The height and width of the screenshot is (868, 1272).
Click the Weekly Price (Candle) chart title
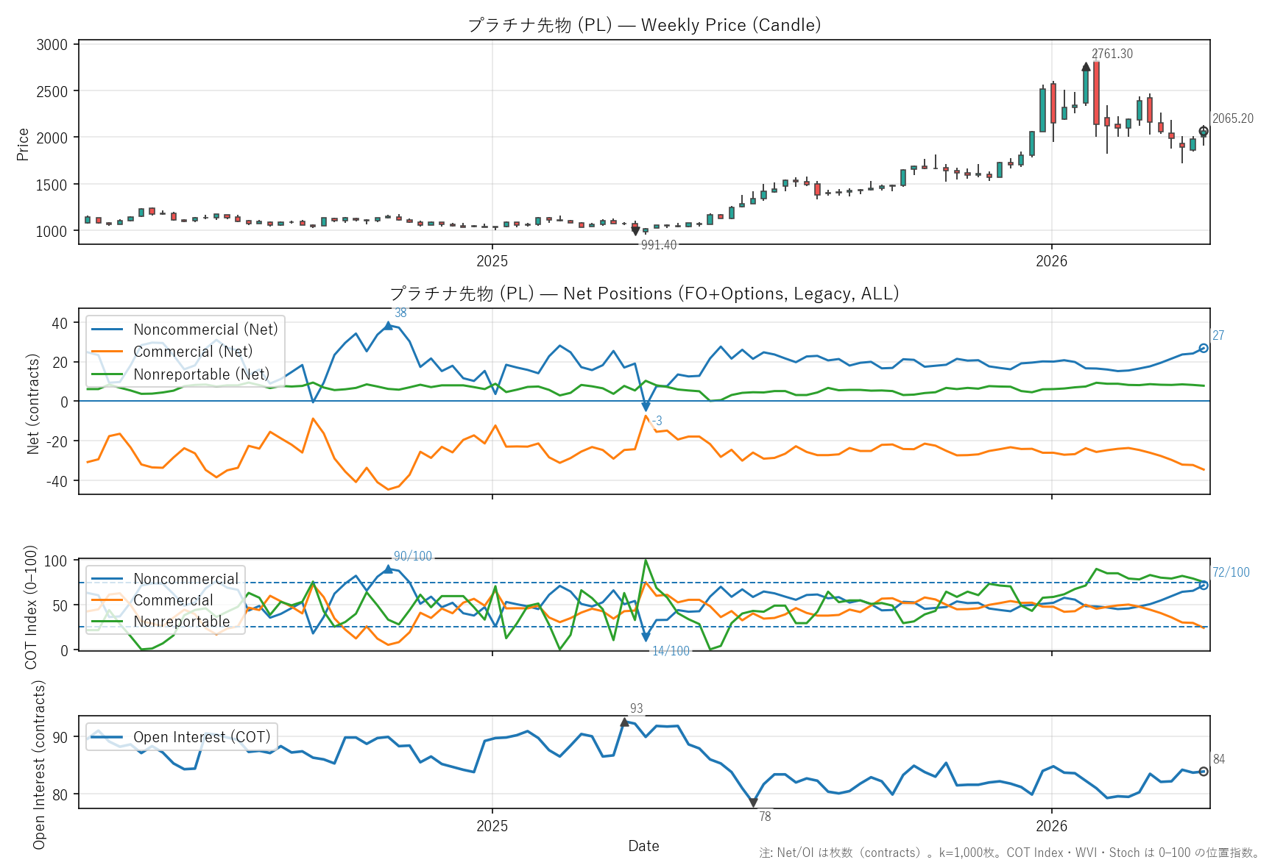644,25
